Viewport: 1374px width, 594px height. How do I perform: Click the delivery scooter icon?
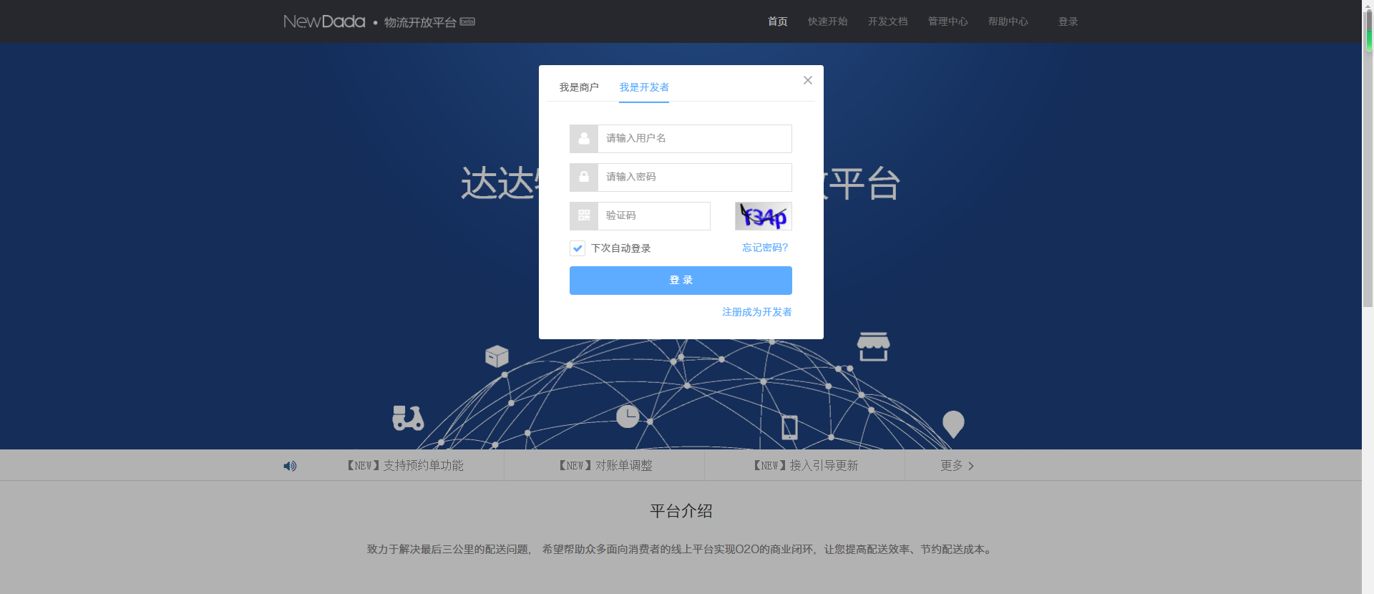(x=408, y=418)
